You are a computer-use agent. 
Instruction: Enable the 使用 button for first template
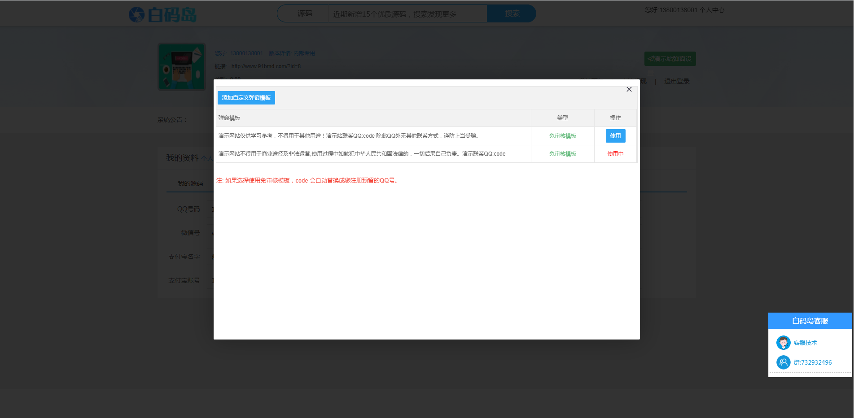tap(615, 135)
